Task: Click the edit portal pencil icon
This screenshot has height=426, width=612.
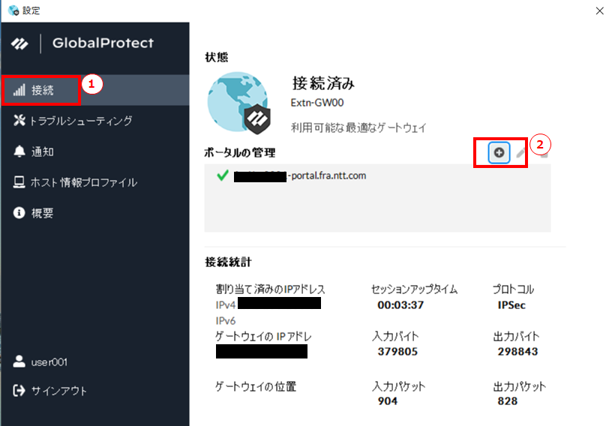Action: (x=520, y=153)
